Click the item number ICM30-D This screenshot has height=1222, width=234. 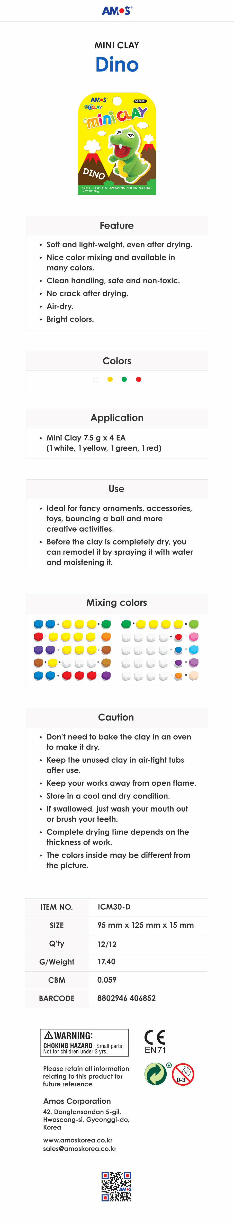(114, 907)
